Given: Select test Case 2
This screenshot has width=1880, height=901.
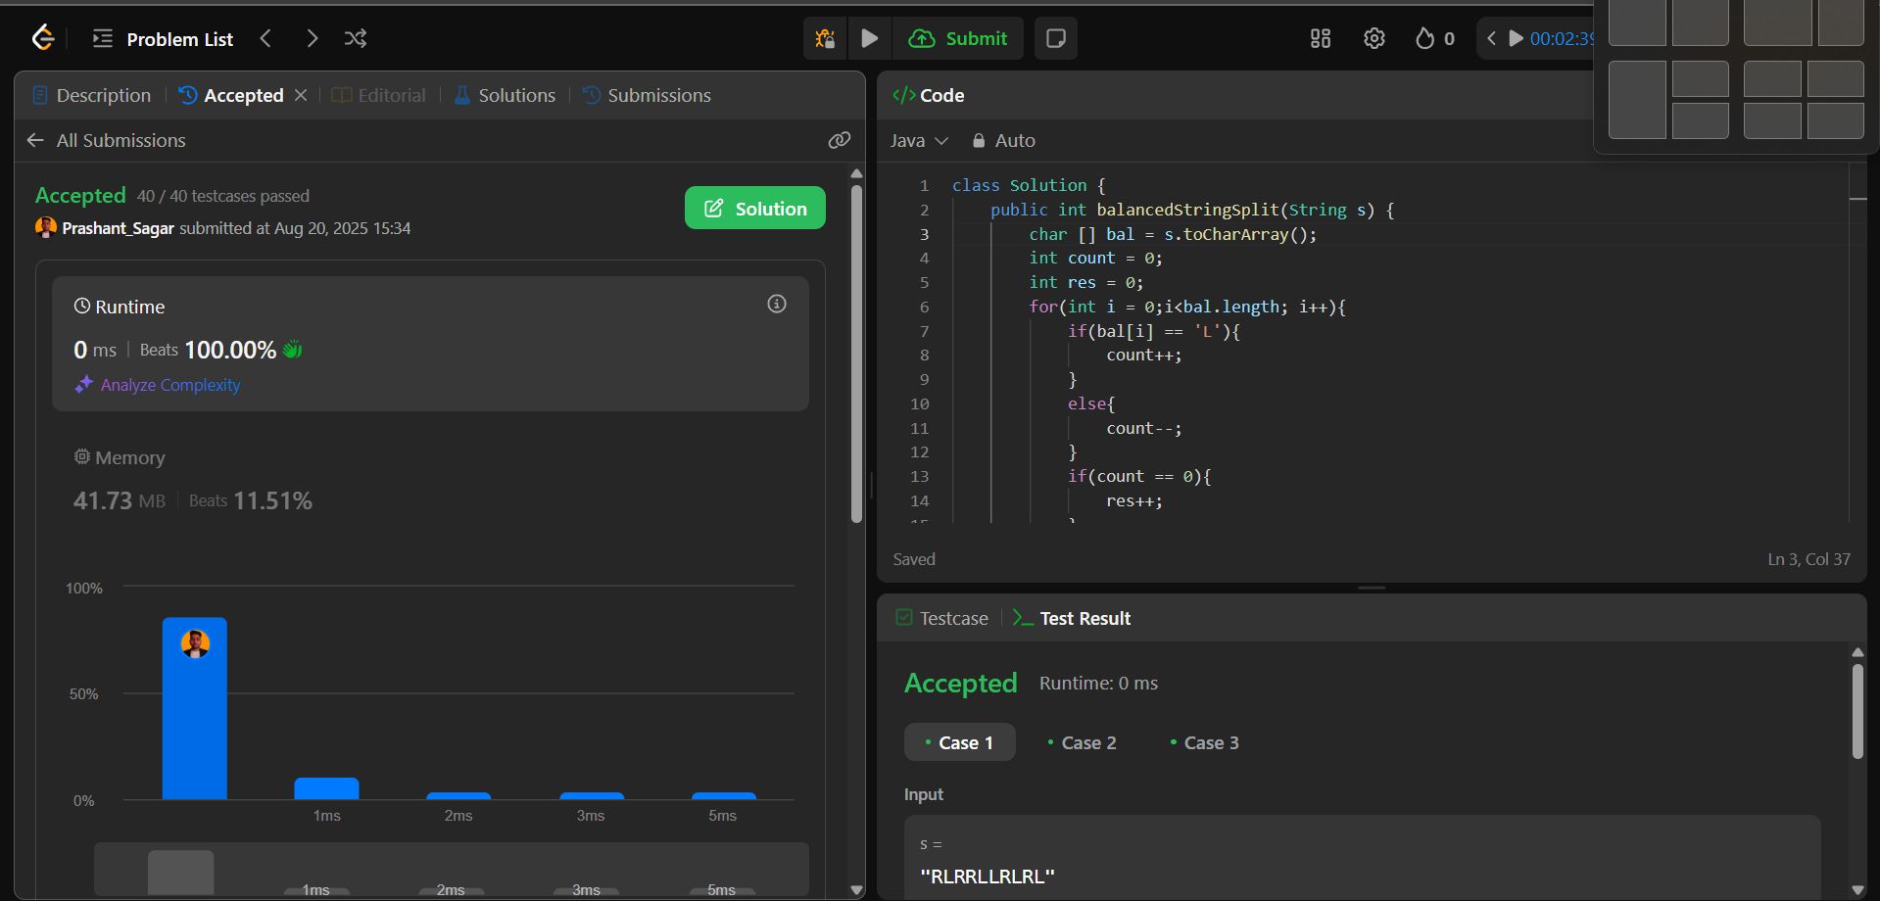Looking at the screenshot, I should pos(1087,742).
